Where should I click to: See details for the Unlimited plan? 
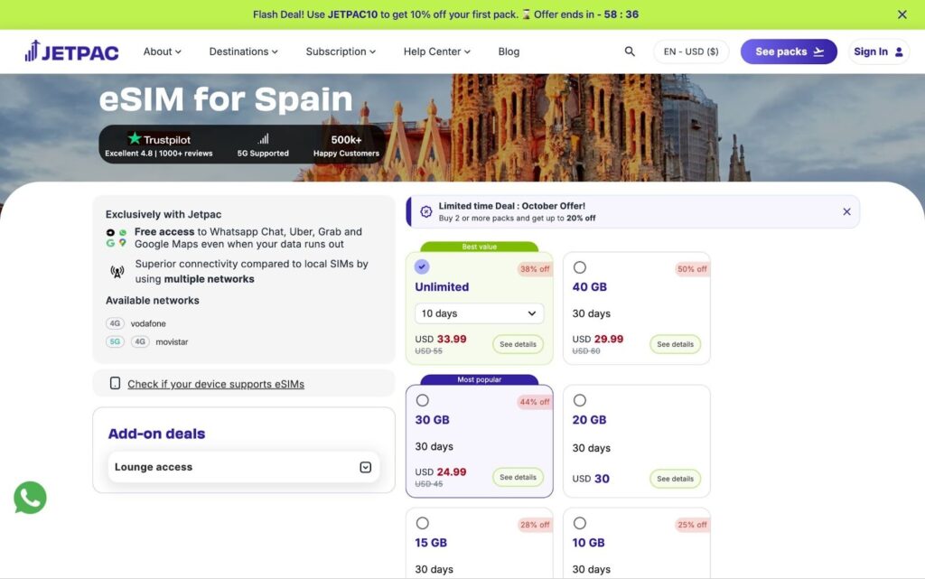pos(519,344)
